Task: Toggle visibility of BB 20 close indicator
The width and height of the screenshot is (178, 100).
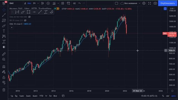Action: pyautogui.click(x=25, y=20)
